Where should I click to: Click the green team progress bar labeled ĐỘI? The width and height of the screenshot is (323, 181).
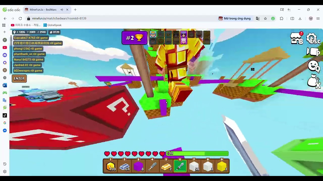pos(197,153)
